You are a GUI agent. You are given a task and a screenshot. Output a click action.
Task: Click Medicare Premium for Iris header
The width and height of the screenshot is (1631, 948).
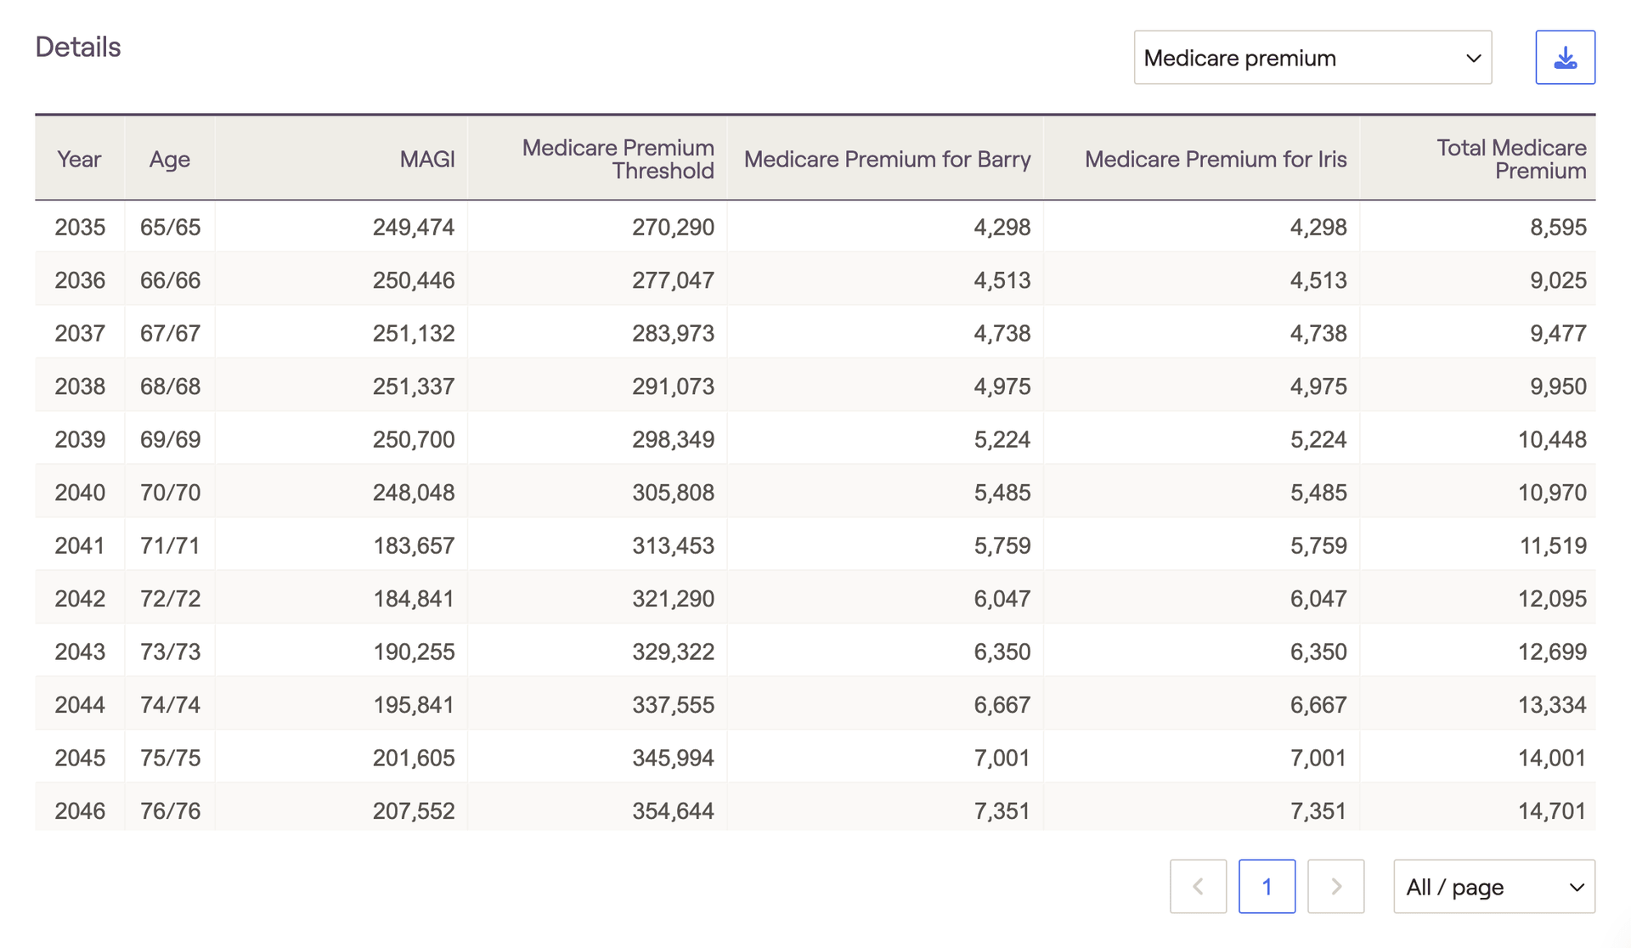[1216, 159]
